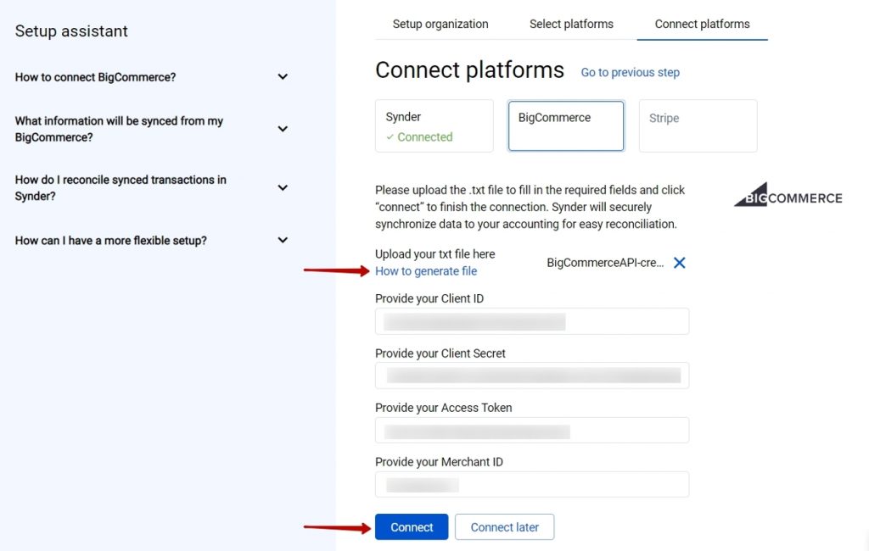
Task: Click the green 'Connected' status text
Action: click(x=424, y=136)
